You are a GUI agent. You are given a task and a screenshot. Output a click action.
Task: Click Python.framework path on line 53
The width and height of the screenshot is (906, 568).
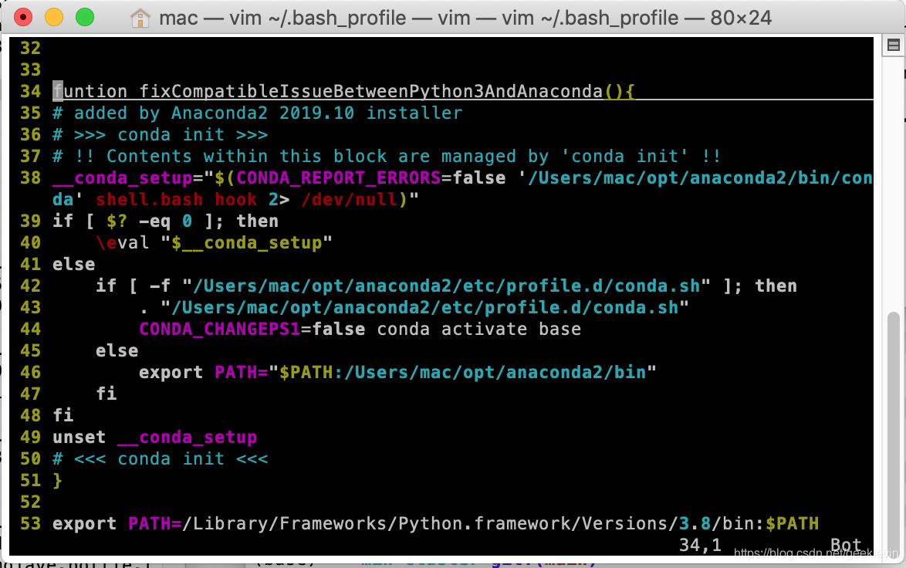click(431, 523)
